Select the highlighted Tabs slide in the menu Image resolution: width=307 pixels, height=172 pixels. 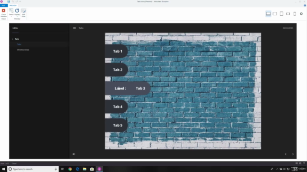coord(19,44)
